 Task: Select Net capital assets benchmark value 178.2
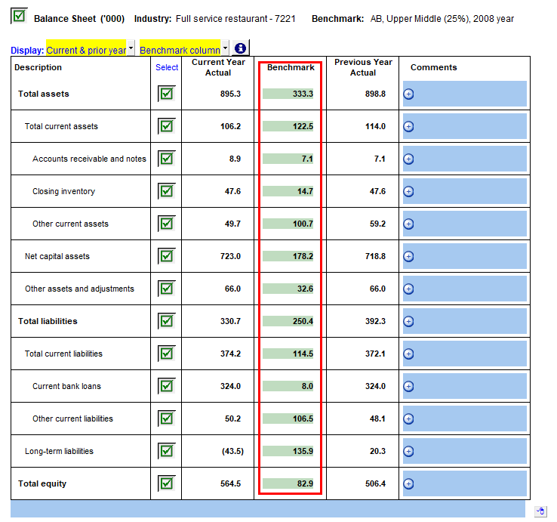point(288,256)
